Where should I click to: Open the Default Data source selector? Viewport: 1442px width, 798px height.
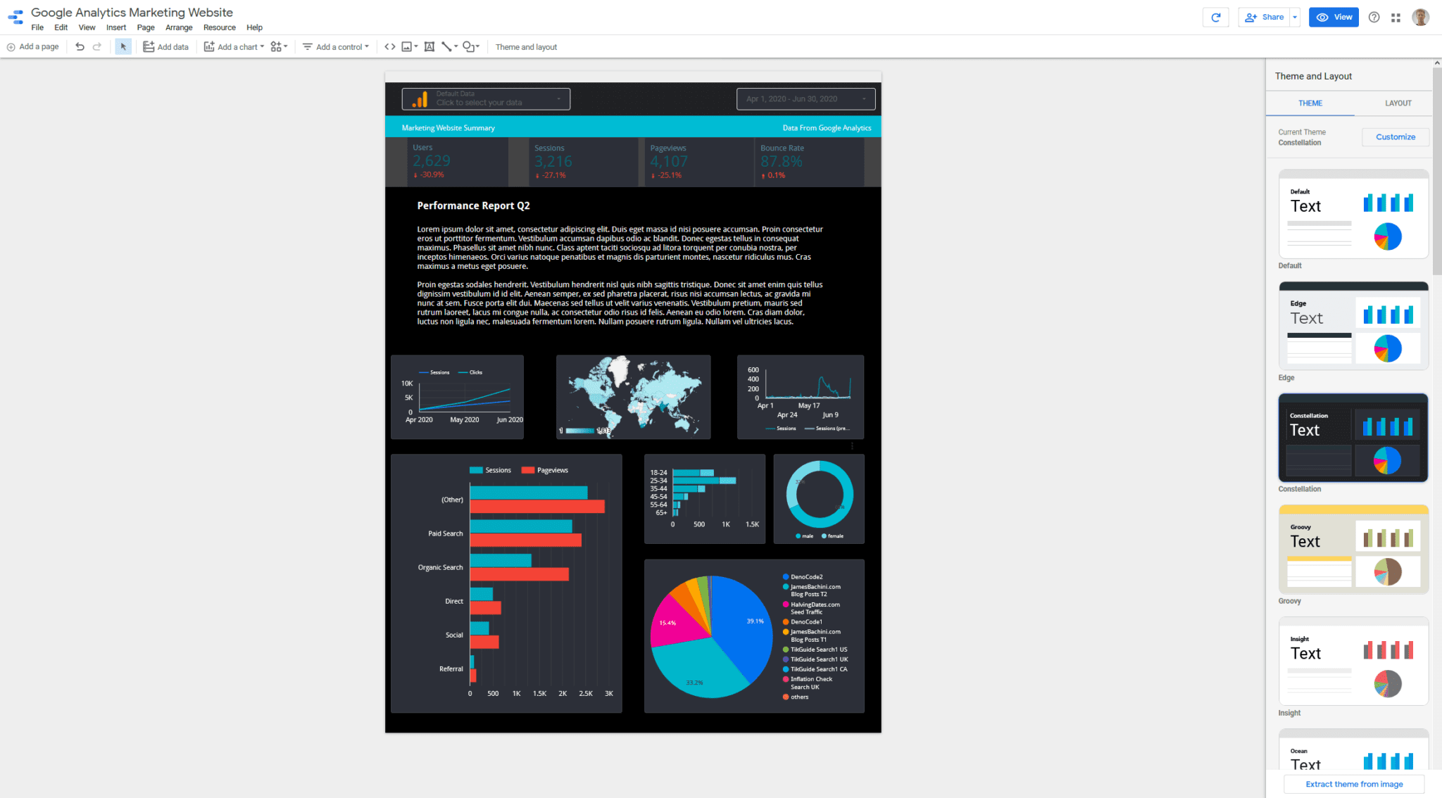tap(485, 99)
